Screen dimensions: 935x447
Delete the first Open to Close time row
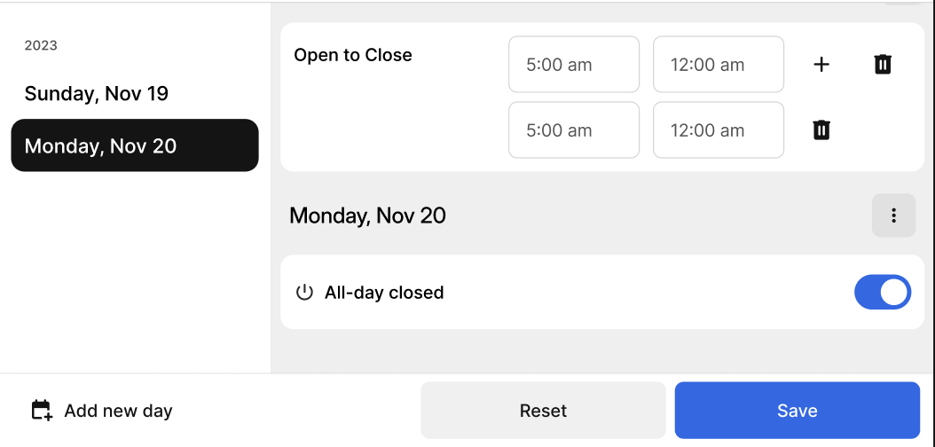click(883, 64)
